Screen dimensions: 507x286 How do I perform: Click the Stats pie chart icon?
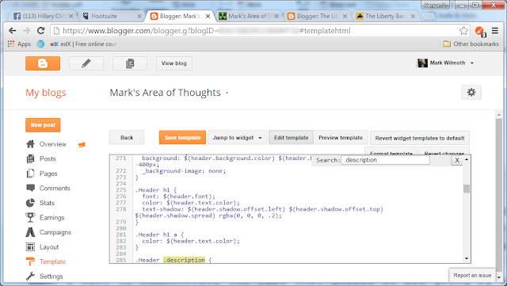(x=30, y=203)
